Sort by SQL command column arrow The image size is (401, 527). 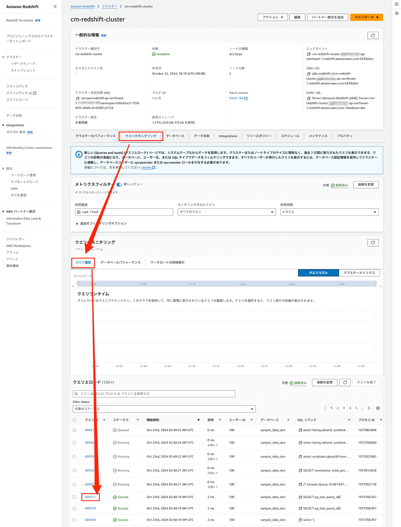349,420
